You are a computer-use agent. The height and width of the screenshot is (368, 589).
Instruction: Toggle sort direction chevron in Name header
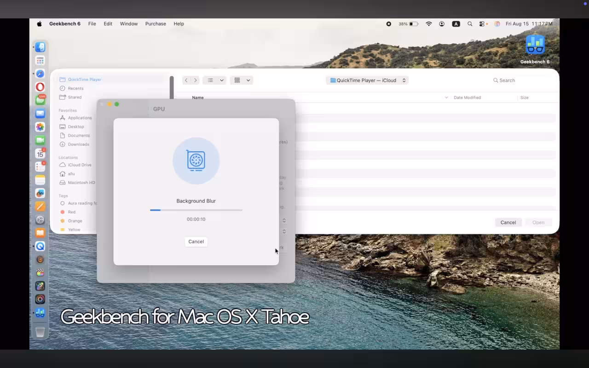(x=446, y=98)
